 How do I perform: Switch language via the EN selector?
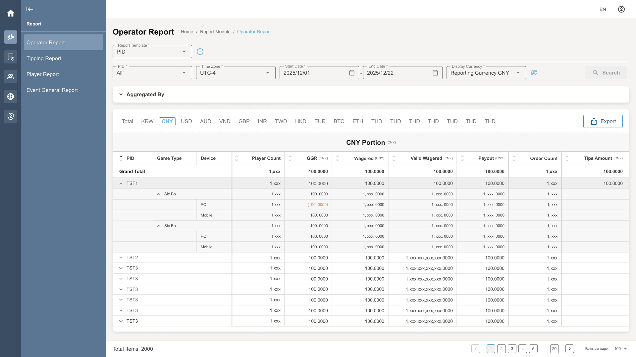pos(603,9)
